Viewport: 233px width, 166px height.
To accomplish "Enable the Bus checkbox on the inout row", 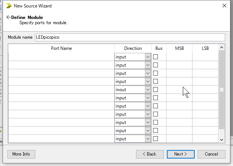I will pos(155,90).
